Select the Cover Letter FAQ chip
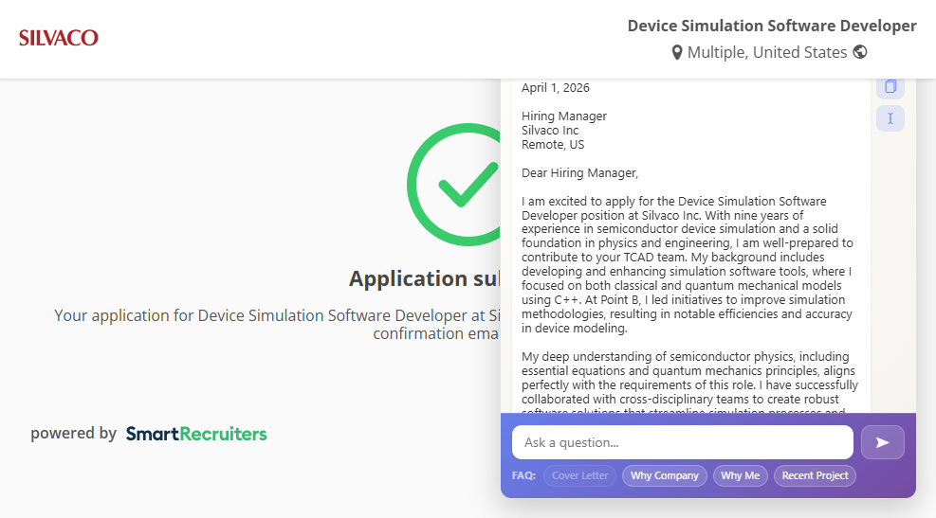936x518 pixels. (x=579, y=475)
